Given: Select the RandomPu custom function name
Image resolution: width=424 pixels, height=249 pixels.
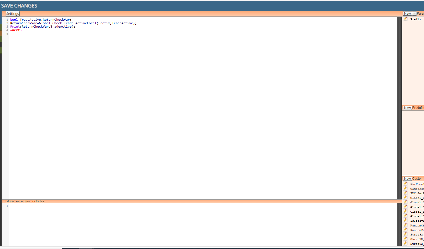Looking at the screenshot, I should (417, 230).
